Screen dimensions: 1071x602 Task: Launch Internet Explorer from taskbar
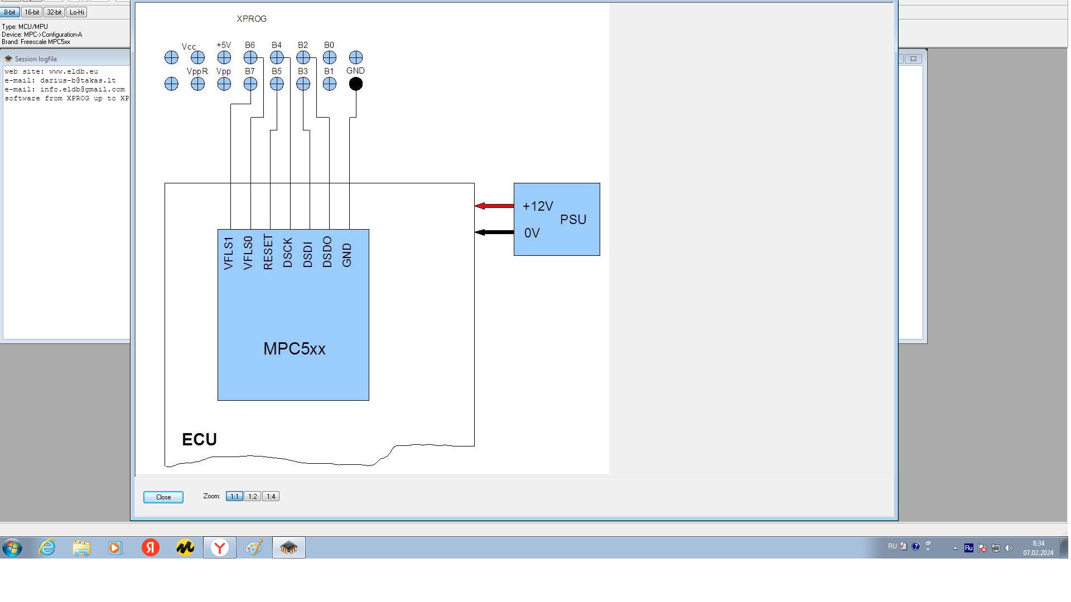(47, 548)
